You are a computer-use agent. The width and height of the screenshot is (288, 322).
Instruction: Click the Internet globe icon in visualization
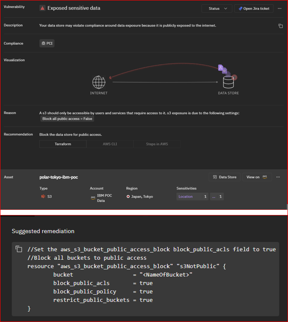click(x=99, y=82)
